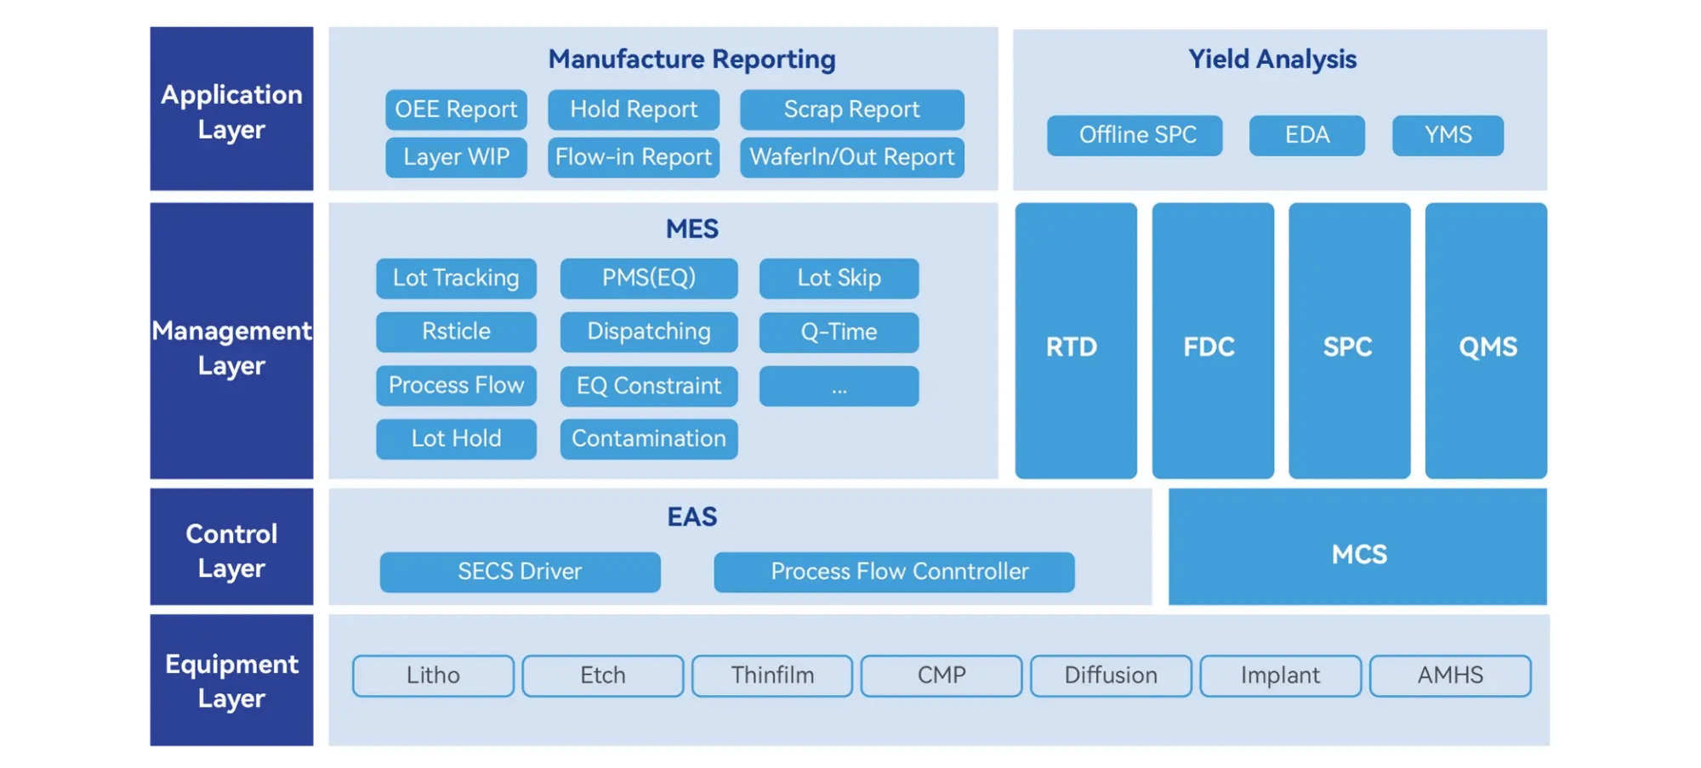The image size is (1701, 768).
Task: Select the Thinfilm equipment box
Action: coord(772,675)
